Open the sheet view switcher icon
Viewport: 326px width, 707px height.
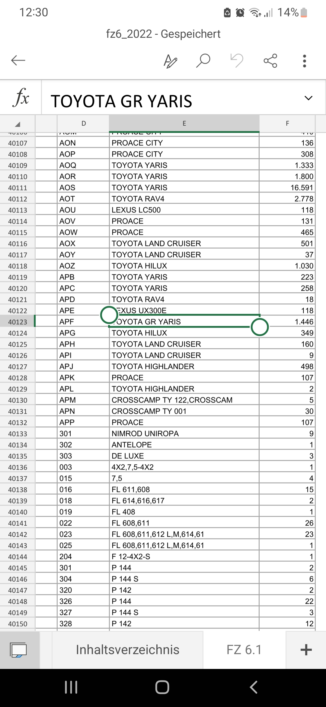(18, 650)
